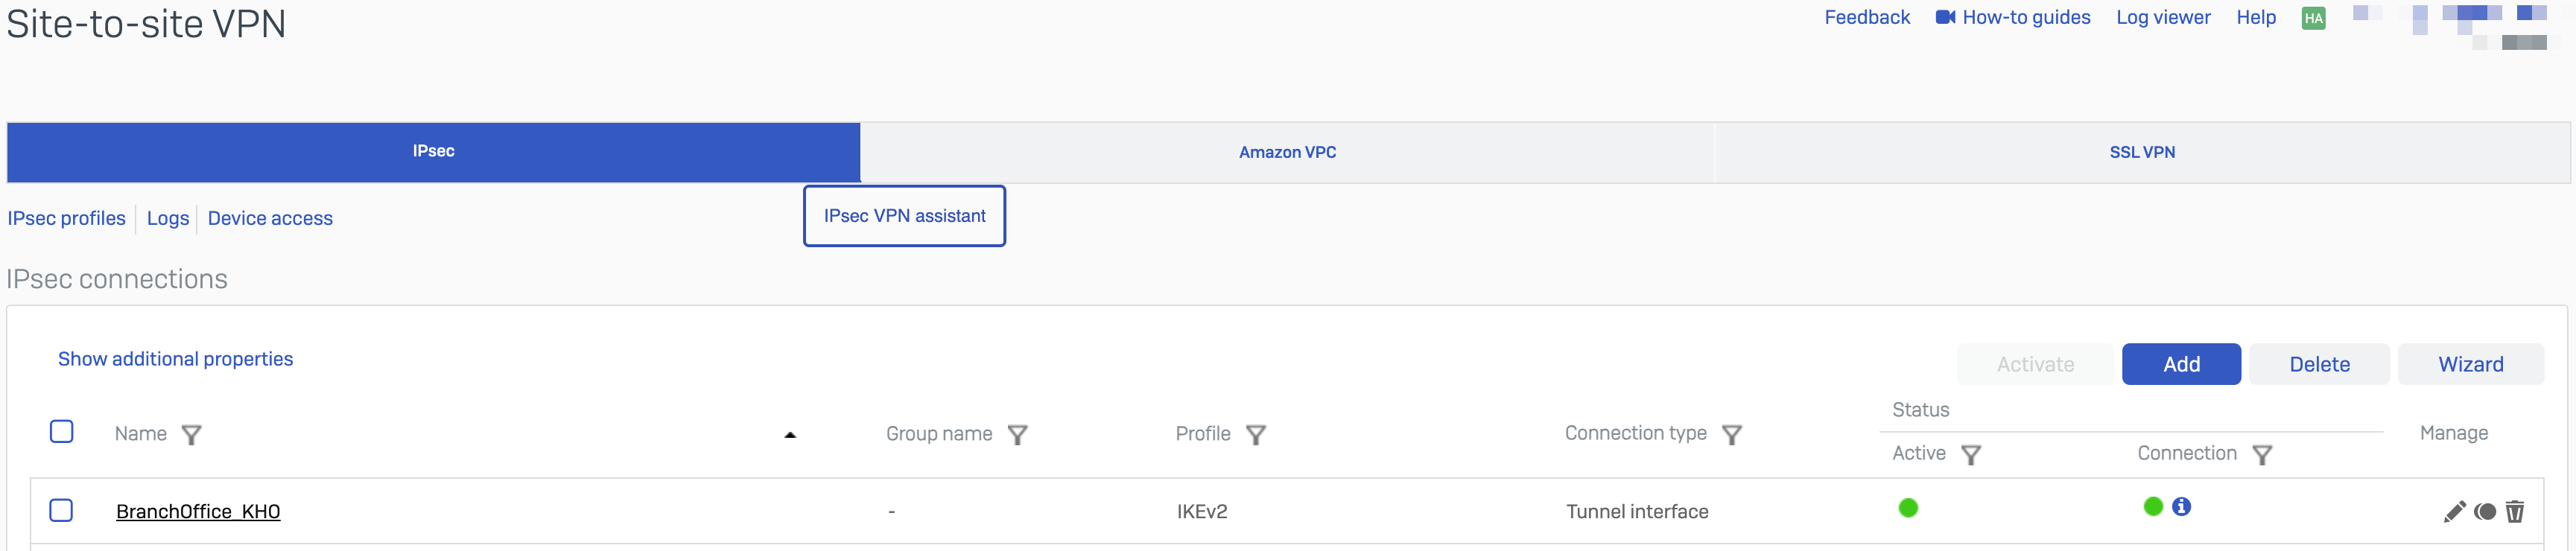The image size is (2576, 551).
Task: Open the Group name filter
Action: click(x=1017, y=435)
